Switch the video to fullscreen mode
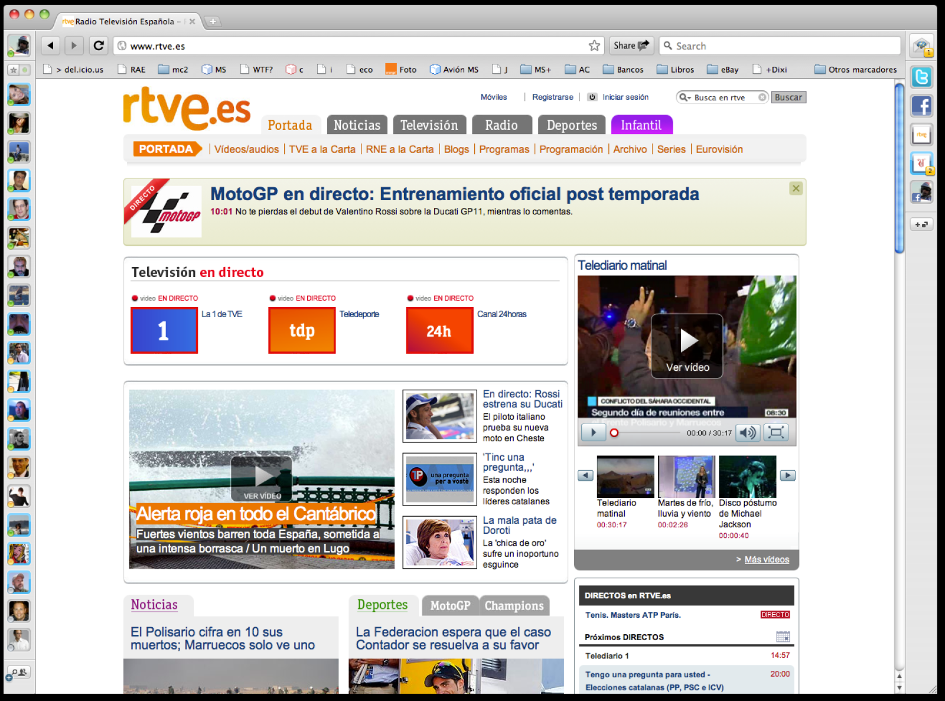This screenshot has width=945, height=701. [x=776, y=432]
